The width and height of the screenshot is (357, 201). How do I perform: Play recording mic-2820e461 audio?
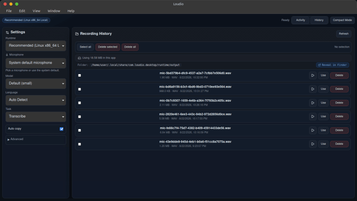[x=313, y=116]
